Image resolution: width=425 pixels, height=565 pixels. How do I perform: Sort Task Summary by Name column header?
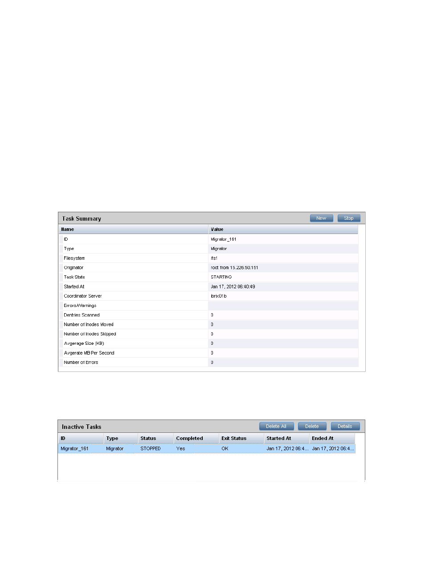click(134, 229)
